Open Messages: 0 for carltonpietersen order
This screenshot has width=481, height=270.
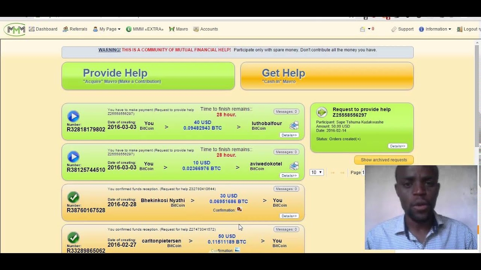pyautogui.click(x=286, y=229)
